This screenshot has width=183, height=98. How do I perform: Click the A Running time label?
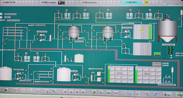point(157,63)
